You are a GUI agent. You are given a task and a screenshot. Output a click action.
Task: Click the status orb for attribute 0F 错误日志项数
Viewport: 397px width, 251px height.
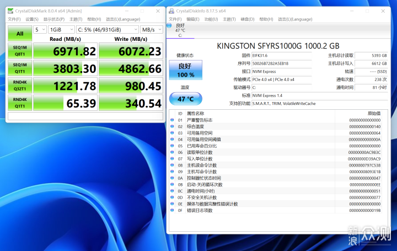coord(172,210)
